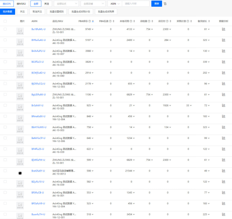Click the 同步数据 button

[x=7, y=11]
